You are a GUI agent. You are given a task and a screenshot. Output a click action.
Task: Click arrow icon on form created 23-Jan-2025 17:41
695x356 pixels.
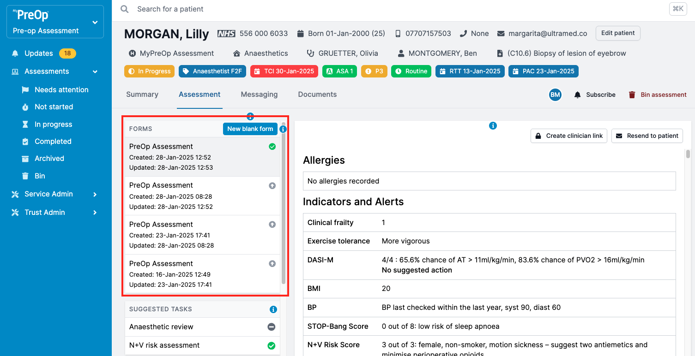point(272,225)
